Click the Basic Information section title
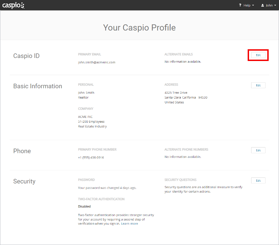This screenshot has height=245, width=279. [38, 86]
